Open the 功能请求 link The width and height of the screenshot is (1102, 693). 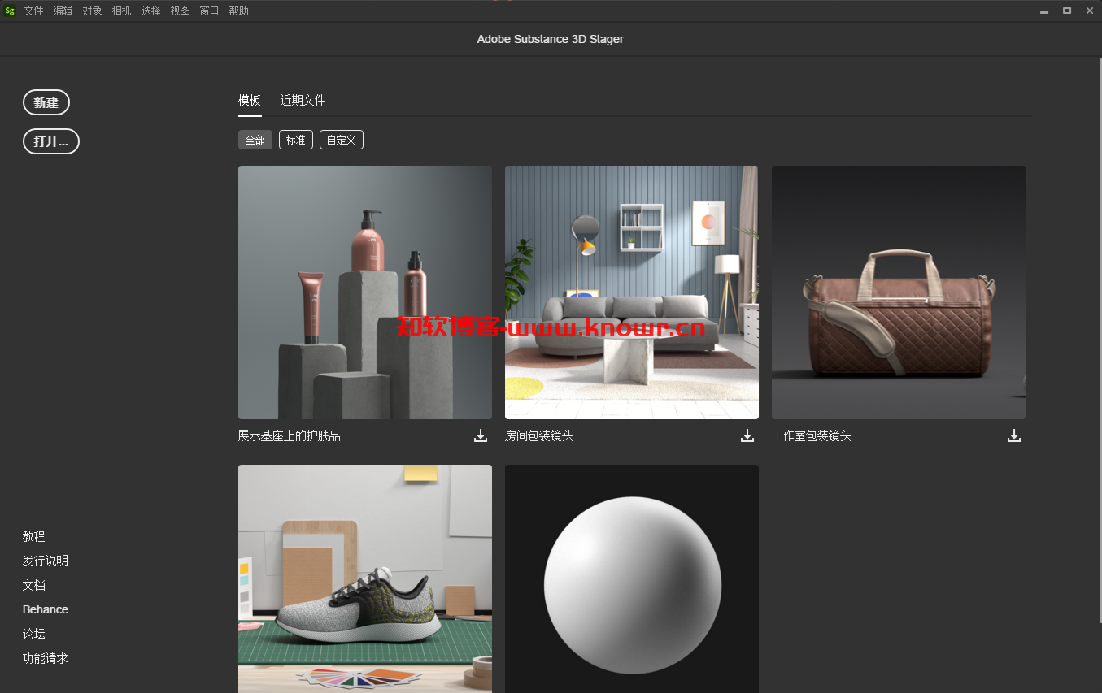[46, 658]
